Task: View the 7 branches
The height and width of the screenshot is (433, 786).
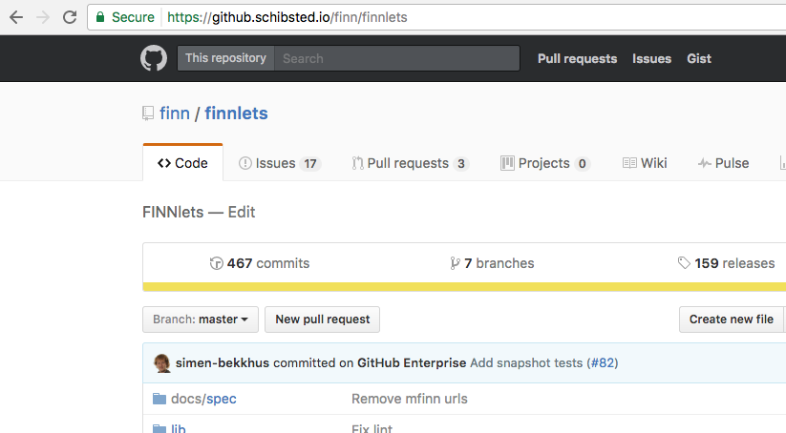Action: [x=492, y=263]
